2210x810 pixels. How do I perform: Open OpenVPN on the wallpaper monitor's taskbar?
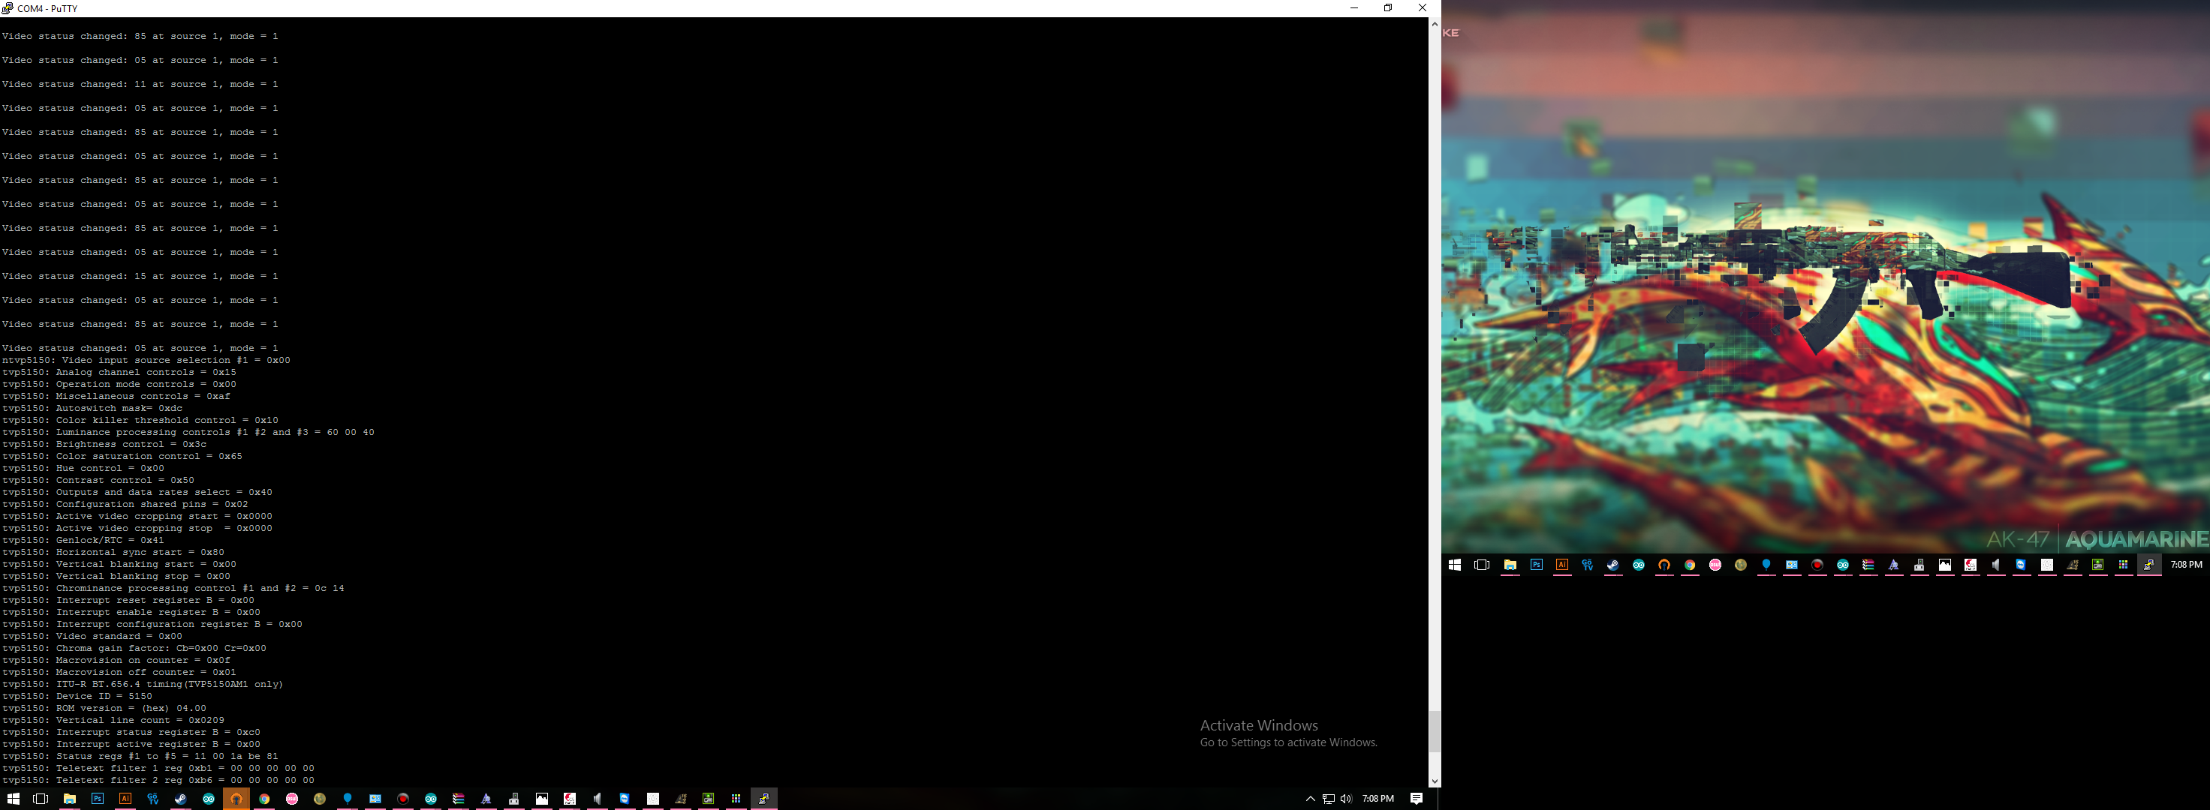[1664, 565]
